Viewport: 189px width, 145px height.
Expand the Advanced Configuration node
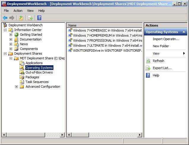(x=17, y=87)
